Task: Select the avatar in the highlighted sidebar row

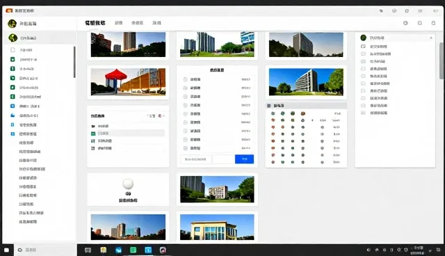Action: [x=13, y=38]
